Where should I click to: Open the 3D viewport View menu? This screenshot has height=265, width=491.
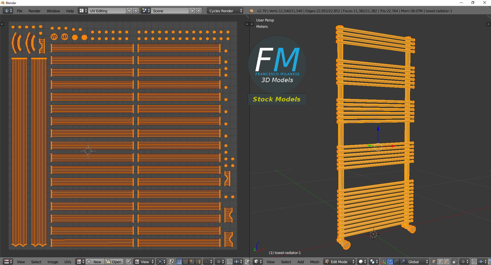(x=271, y=262)
